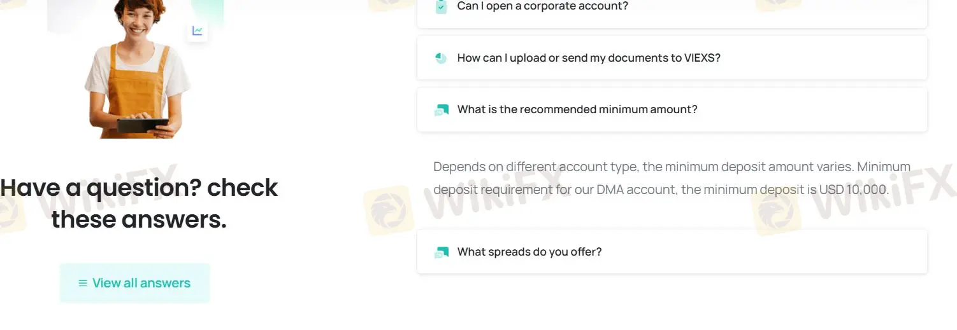Click the line chart badge near the woman
Viewport: 957px width, 330px height.
click(198, 31)
